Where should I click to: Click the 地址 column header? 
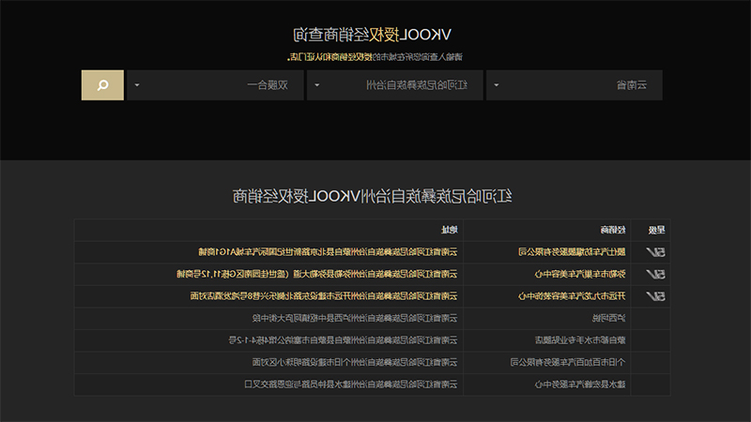(x=450, y=230)
